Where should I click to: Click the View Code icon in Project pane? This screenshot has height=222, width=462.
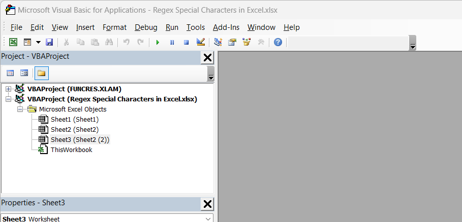coord(10,73)
